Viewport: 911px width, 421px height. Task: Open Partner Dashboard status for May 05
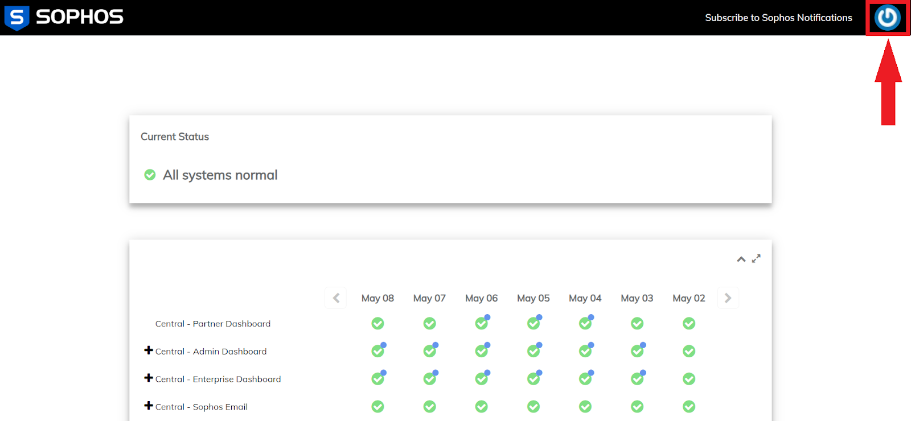point(534,323)
